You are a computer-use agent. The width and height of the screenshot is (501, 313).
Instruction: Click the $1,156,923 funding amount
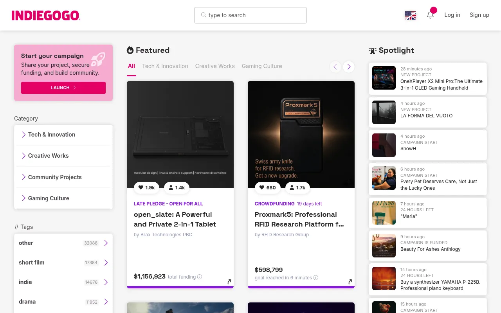pos(150,277)
